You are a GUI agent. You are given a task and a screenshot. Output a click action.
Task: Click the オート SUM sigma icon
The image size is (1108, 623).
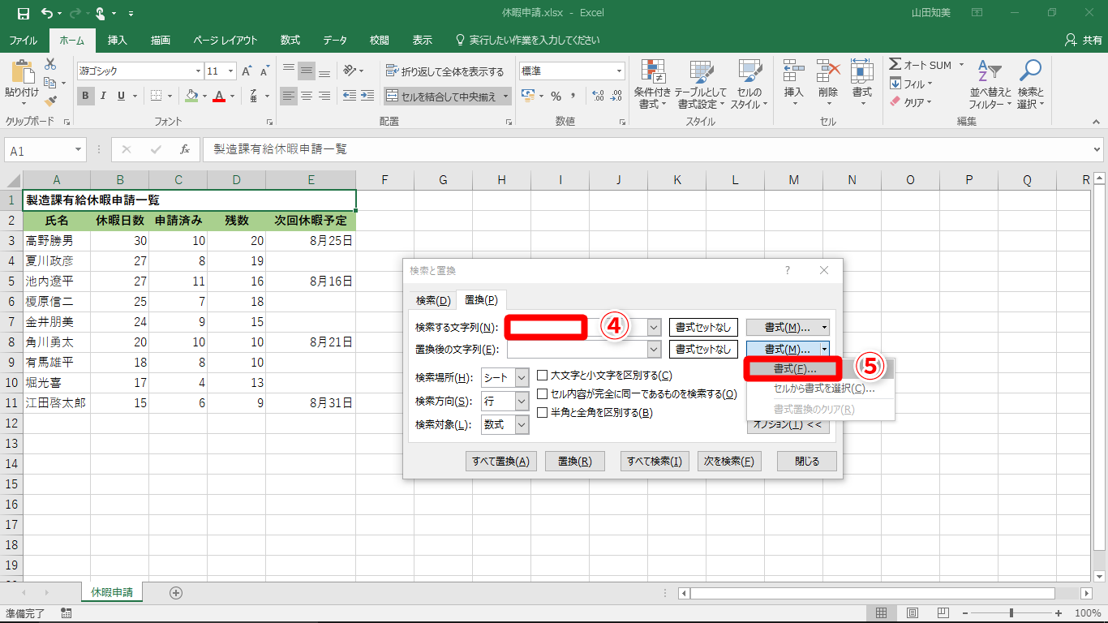[x=895, y=65]
